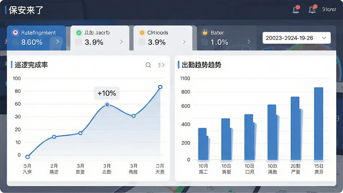
Task: Click the final line chart point near 90
Action: coord(160,87)
